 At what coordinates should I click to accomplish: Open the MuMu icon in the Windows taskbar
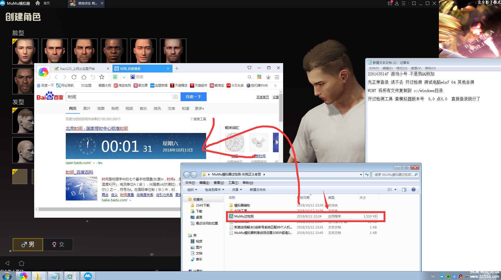pyautogui.click(x=88, y=276)
